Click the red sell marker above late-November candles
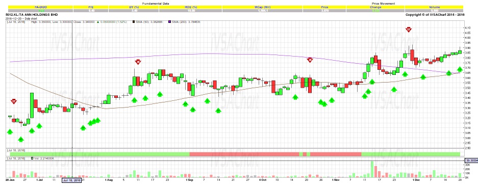Screen dimensions: 478x188 [409, 30]
